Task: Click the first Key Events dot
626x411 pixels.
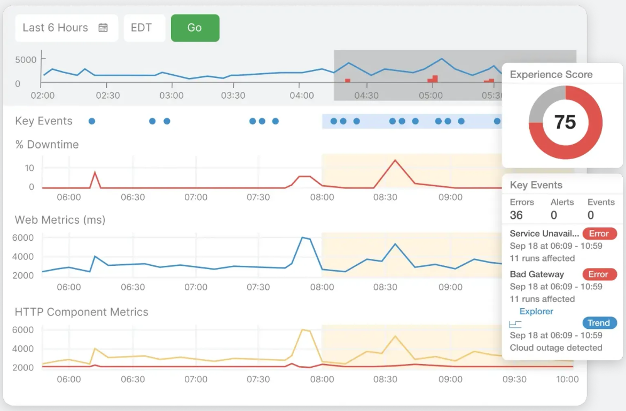Action: [x=92, y=121]
